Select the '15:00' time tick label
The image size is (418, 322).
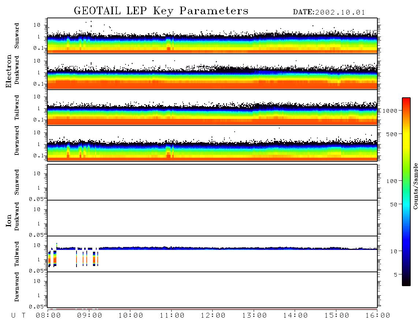pos(337,316)
